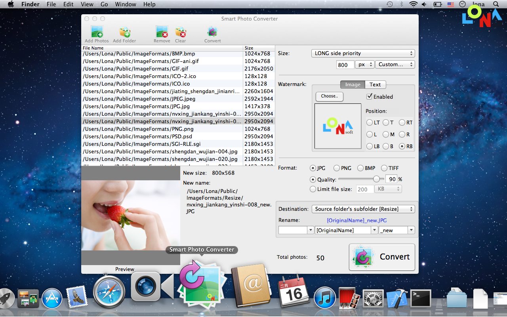Select the GIF-ani.gif file row
This screenshot has width=507, height=317.
[178, 61]
